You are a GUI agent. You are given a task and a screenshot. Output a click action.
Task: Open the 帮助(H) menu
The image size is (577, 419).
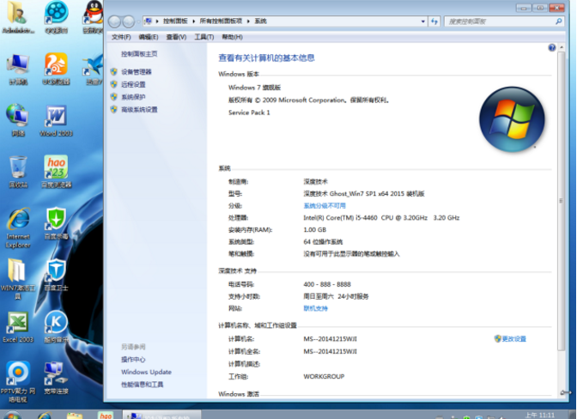click(232, 37)
